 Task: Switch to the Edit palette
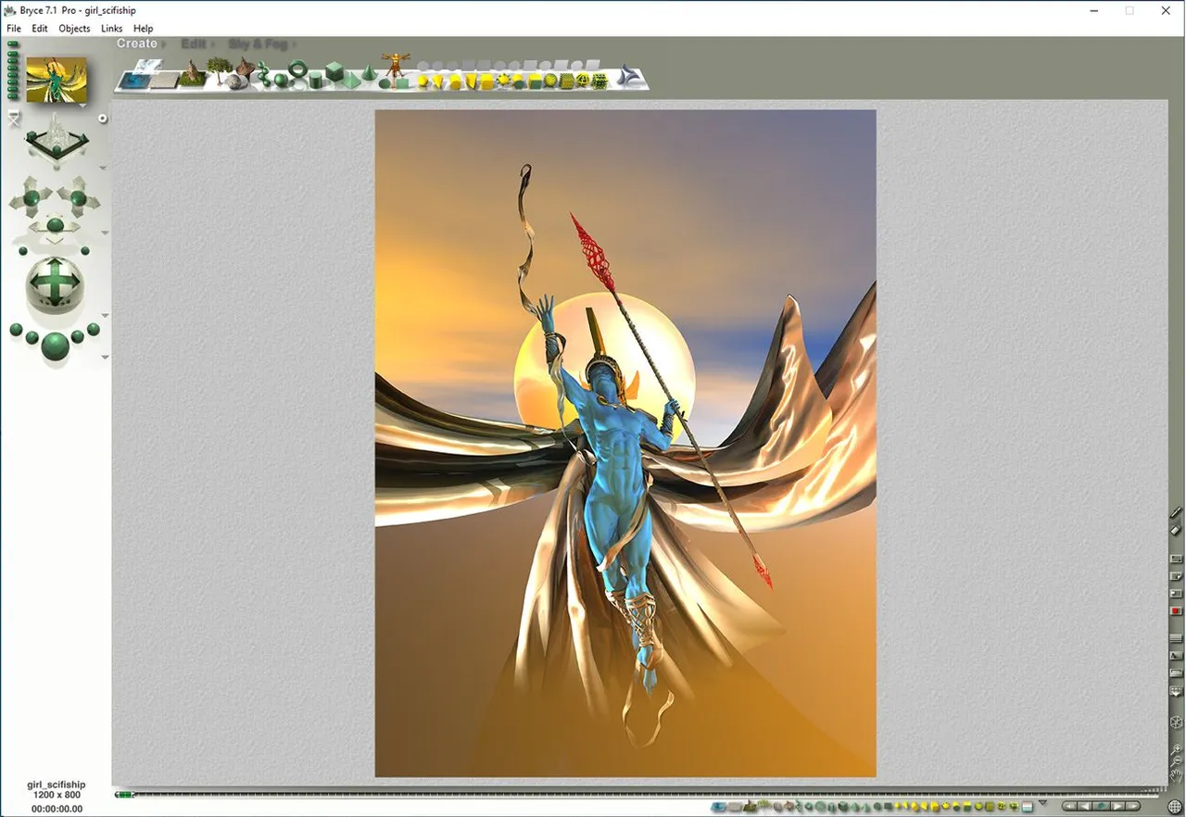[194, 44]
